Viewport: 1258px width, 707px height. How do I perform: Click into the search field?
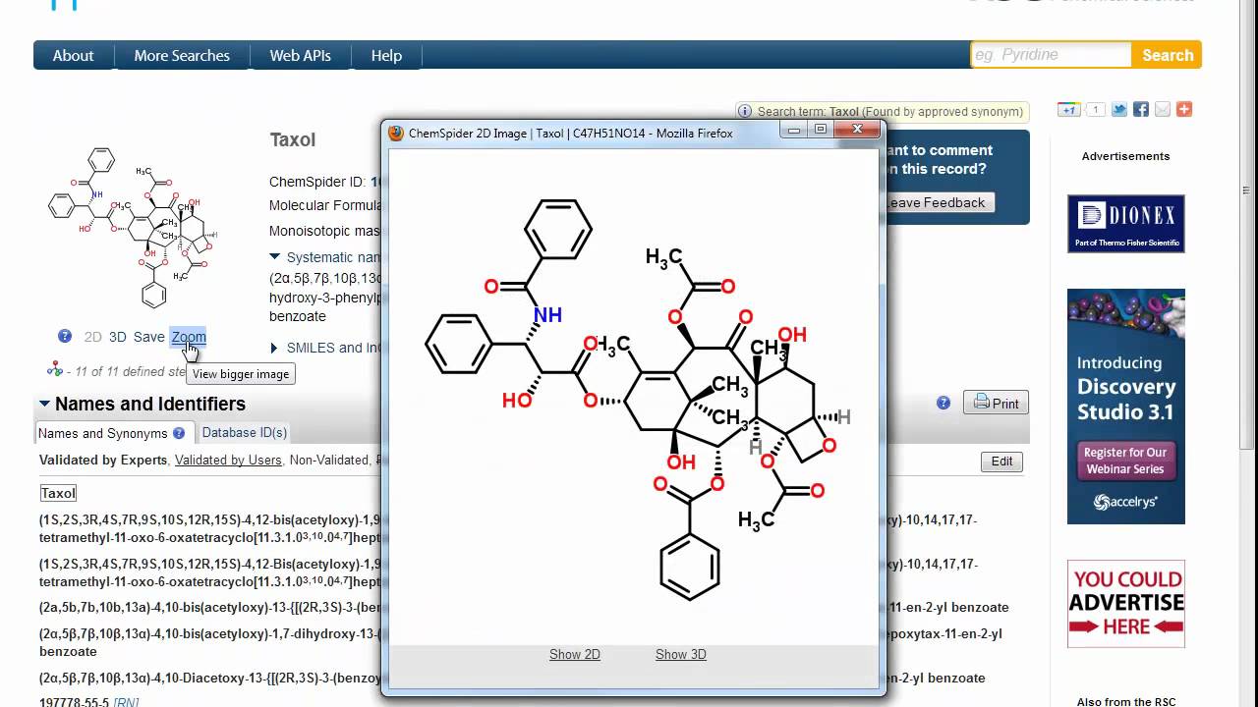(x=1051, y=55)
